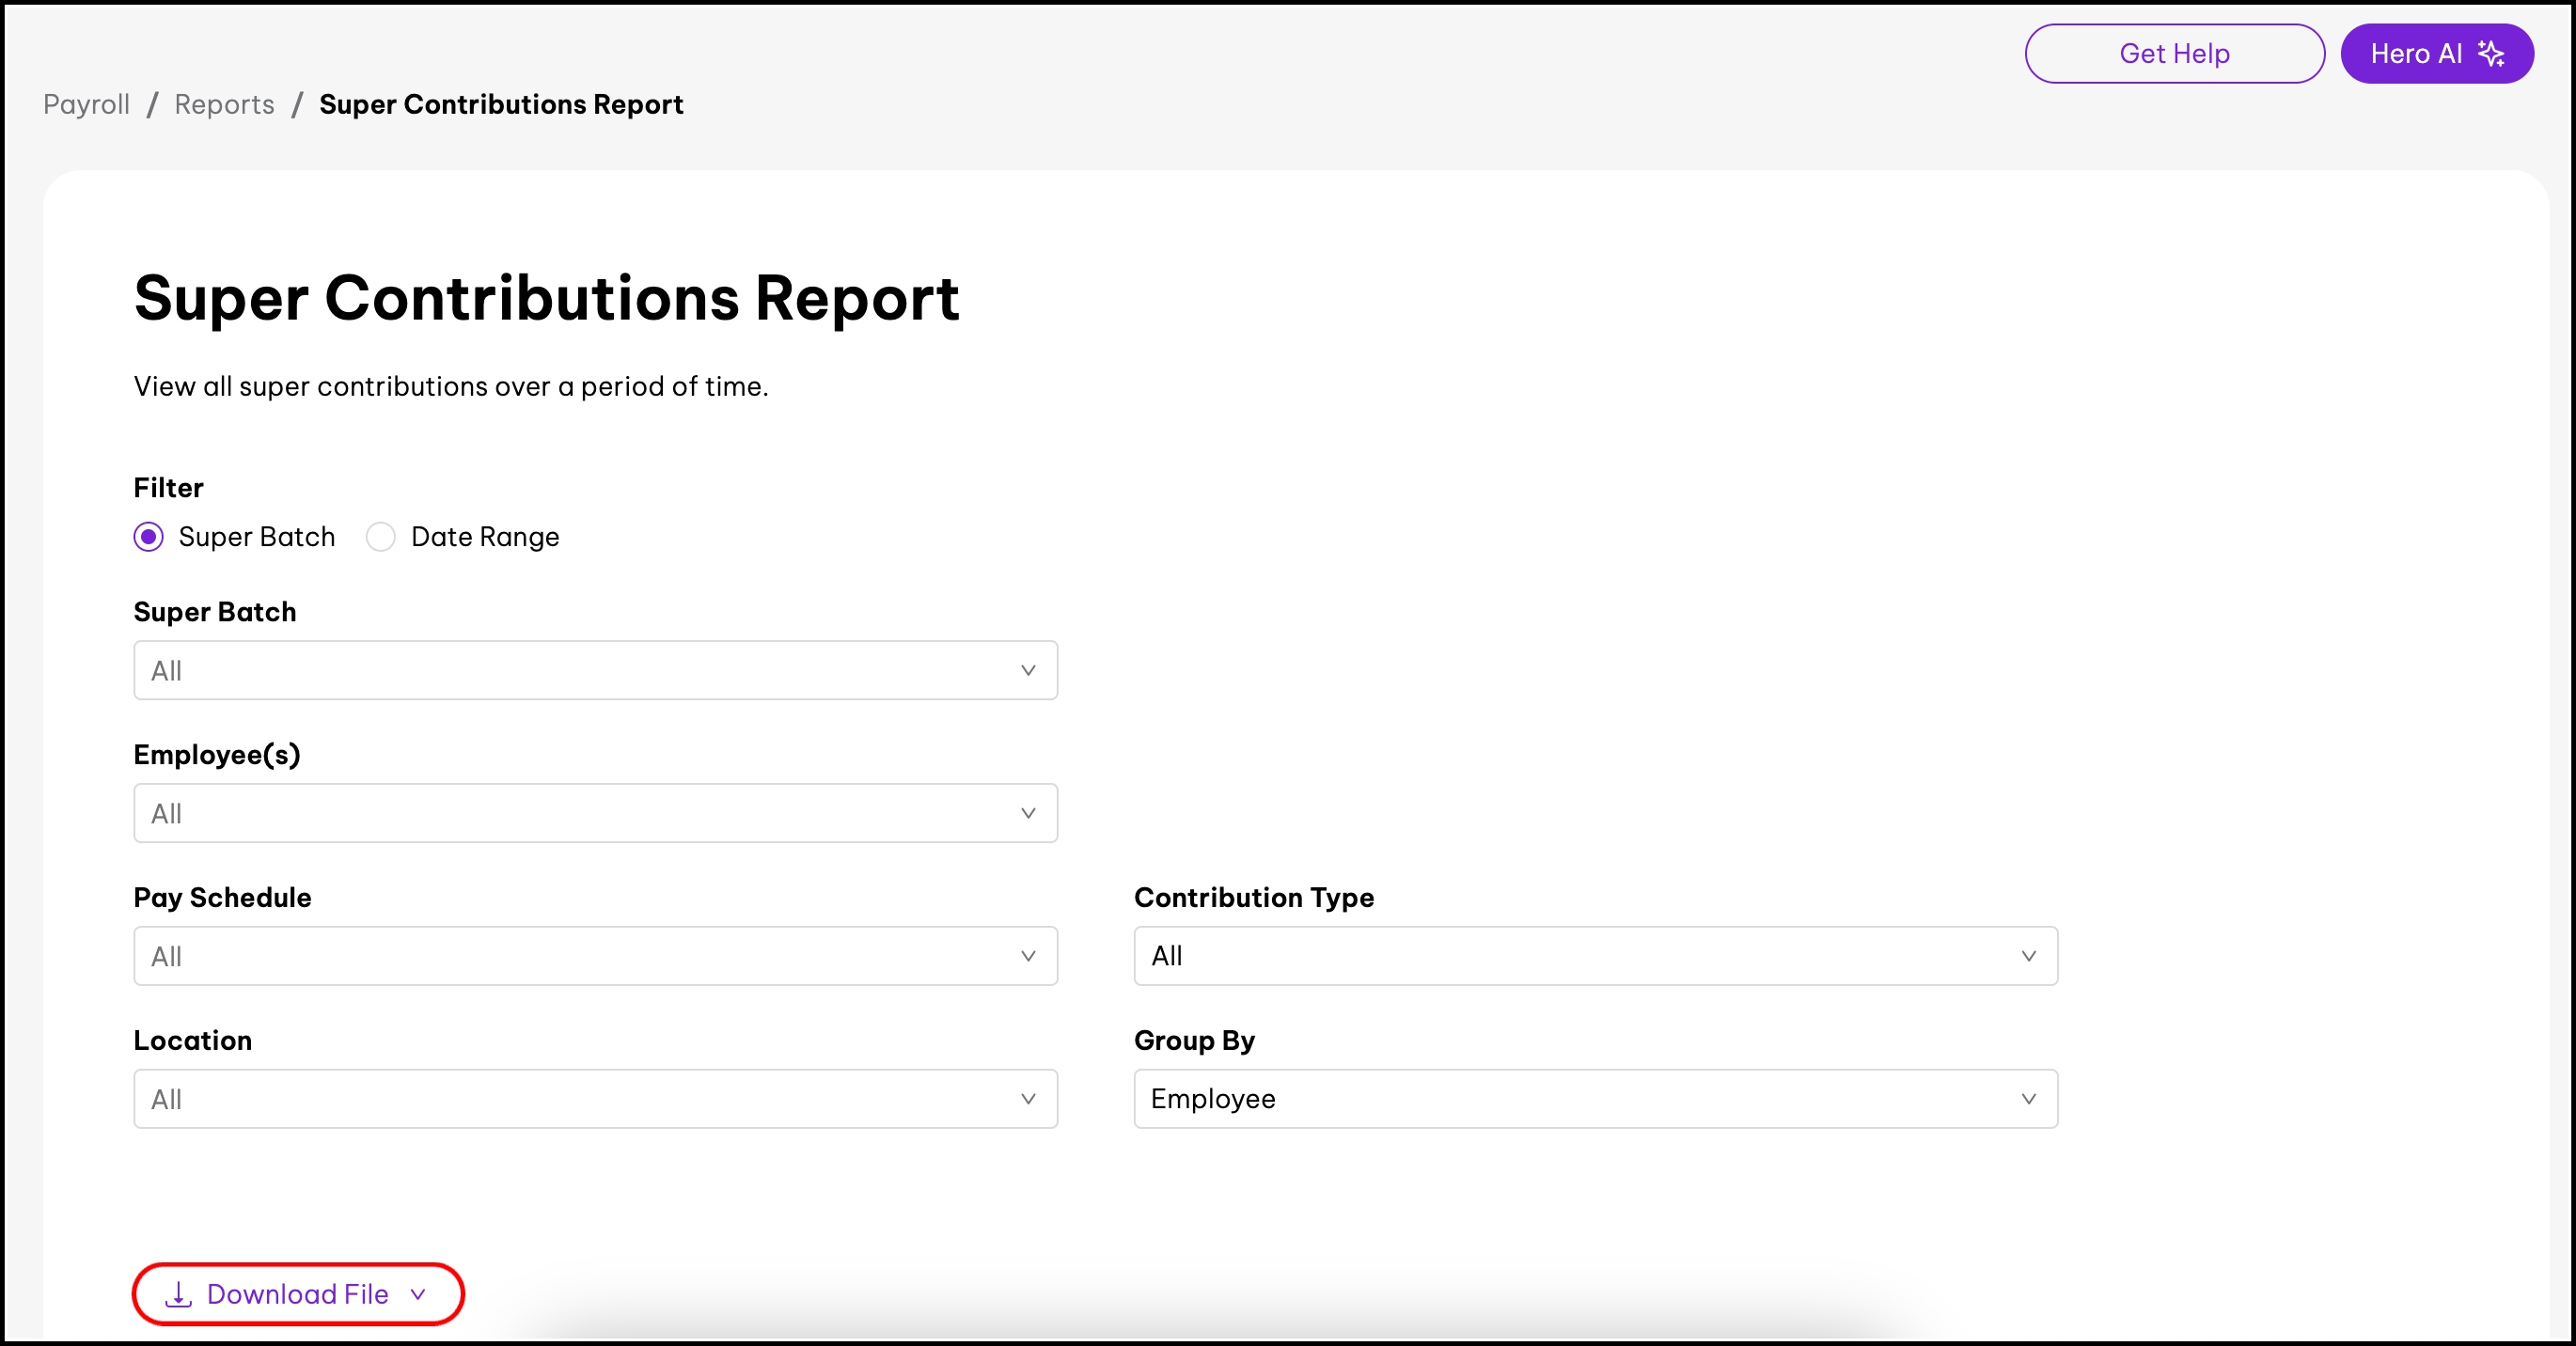Click the Date Range filter label
Image resolution: width=2576 pixels, height=1346 pixels.
(485, 537)
